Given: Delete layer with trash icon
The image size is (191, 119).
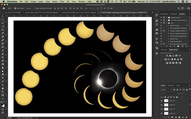Looking at the screenshot, I should [186, 117].
